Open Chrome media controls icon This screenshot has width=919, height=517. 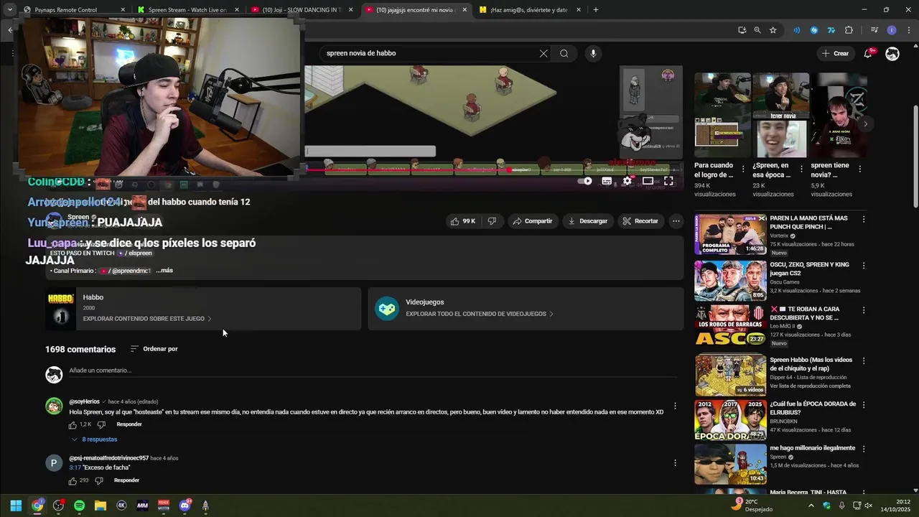pos(874,30)
